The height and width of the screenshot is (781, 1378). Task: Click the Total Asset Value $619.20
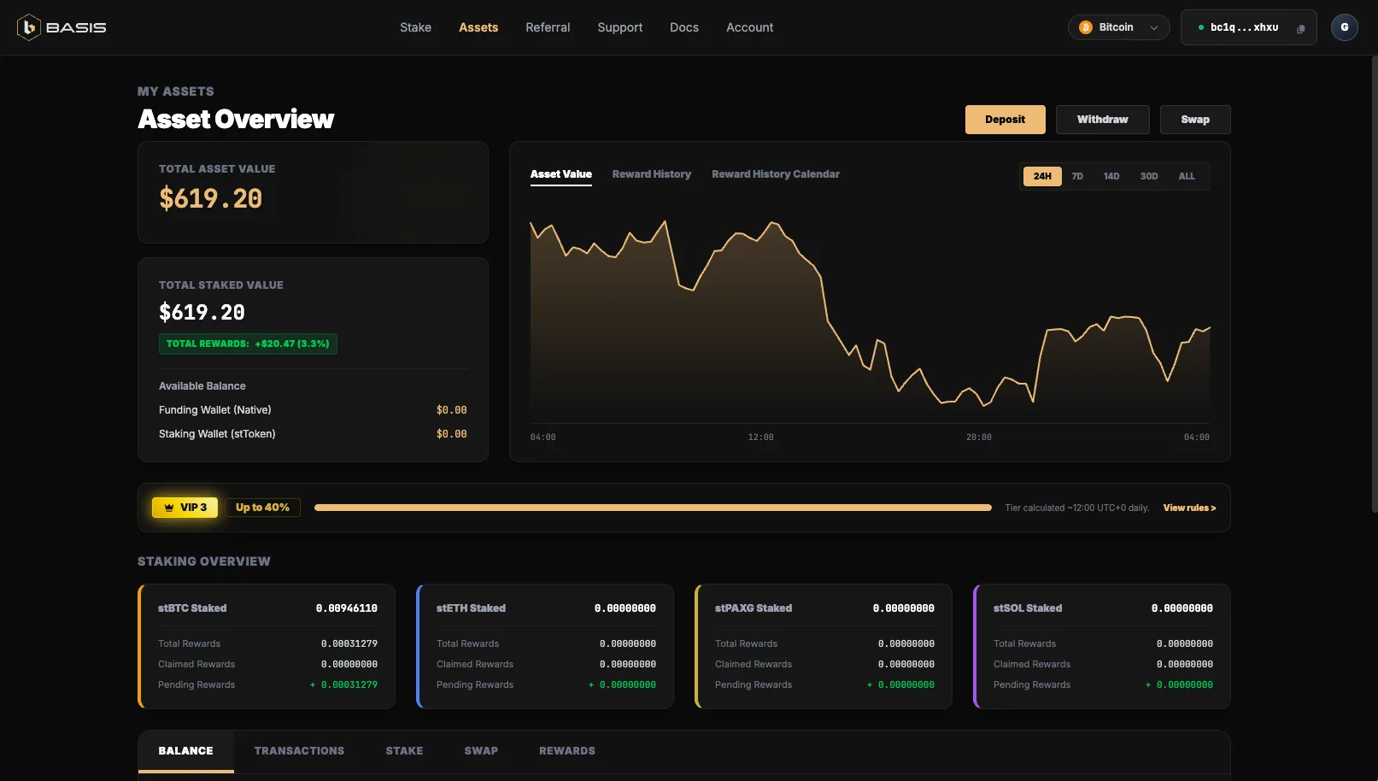tap(210, 198)
